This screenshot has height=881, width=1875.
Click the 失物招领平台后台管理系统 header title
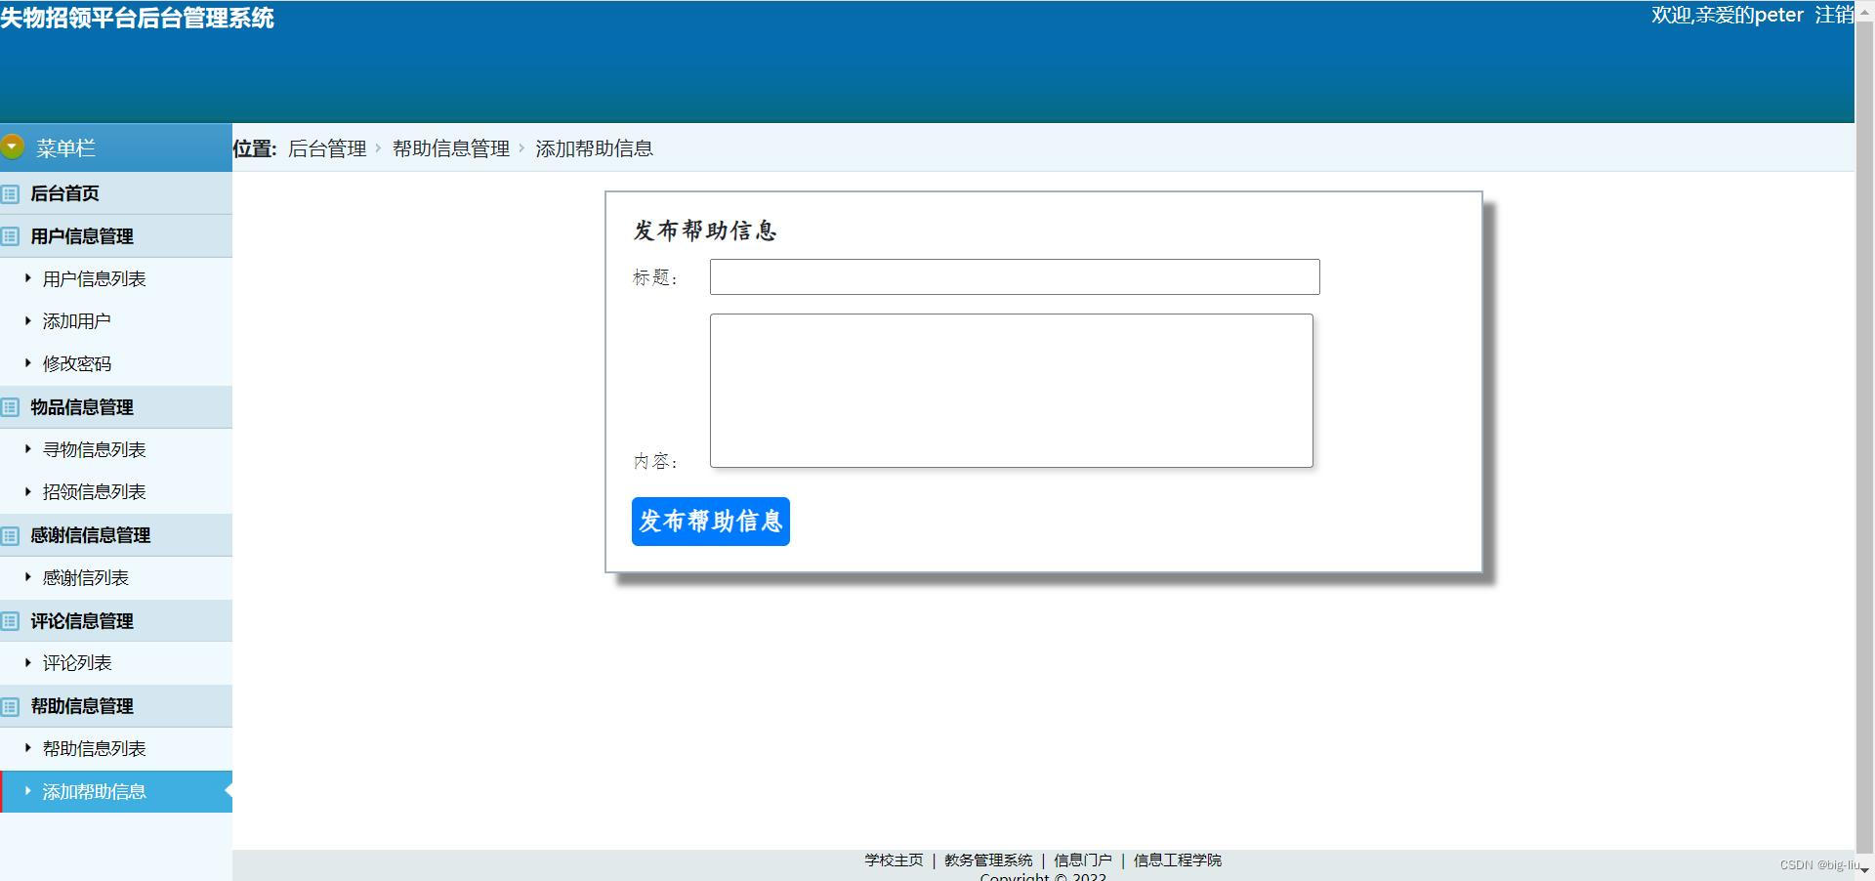click(x=137, y=18)
